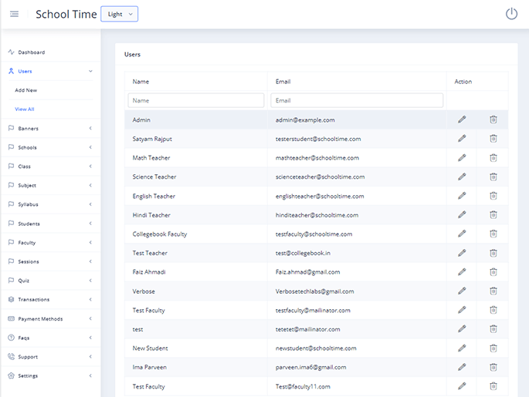Viewport: 529px width, 397px height.
Task: Delete the Collegebook Faculty user
Action: 493,234
